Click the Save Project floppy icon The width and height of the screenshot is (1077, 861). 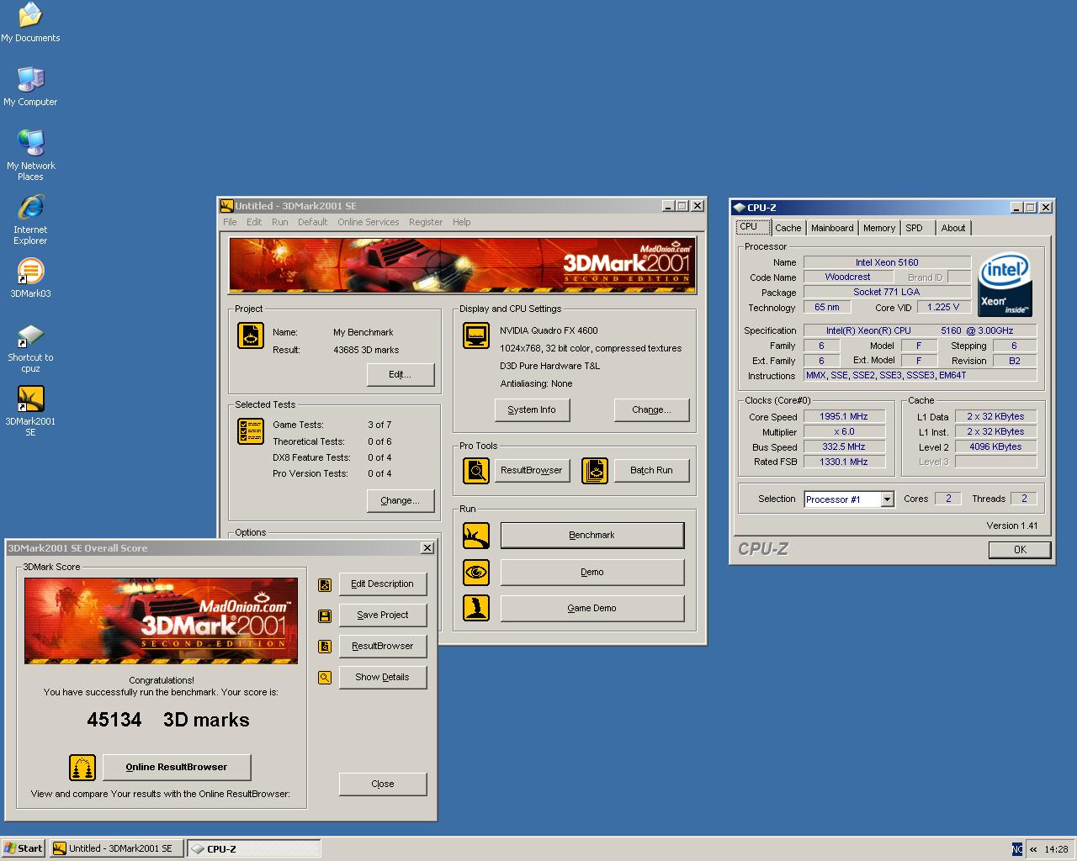tap(325, 616)
